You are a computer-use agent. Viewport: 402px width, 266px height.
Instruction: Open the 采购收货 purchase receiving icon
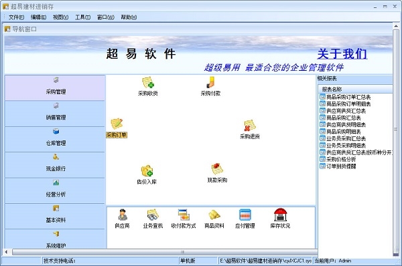pyautogui.click(x=148, y=83)
